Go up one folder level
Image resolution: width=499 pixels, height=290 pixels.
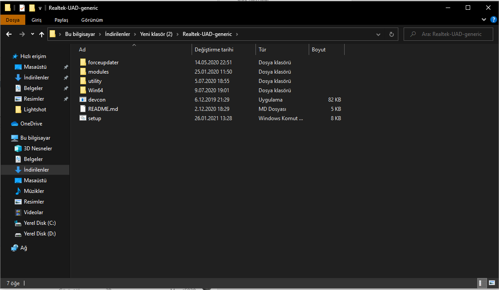(x=42, y=34)
